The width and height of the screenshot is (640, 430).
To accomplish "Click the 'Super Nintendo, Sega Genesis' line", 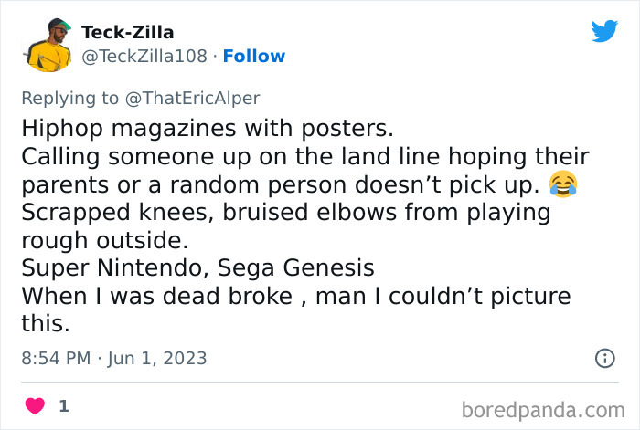I will click(x=197, y=269).
